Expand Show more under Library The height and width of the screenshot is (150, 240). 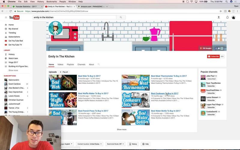(x=13, y=70)
